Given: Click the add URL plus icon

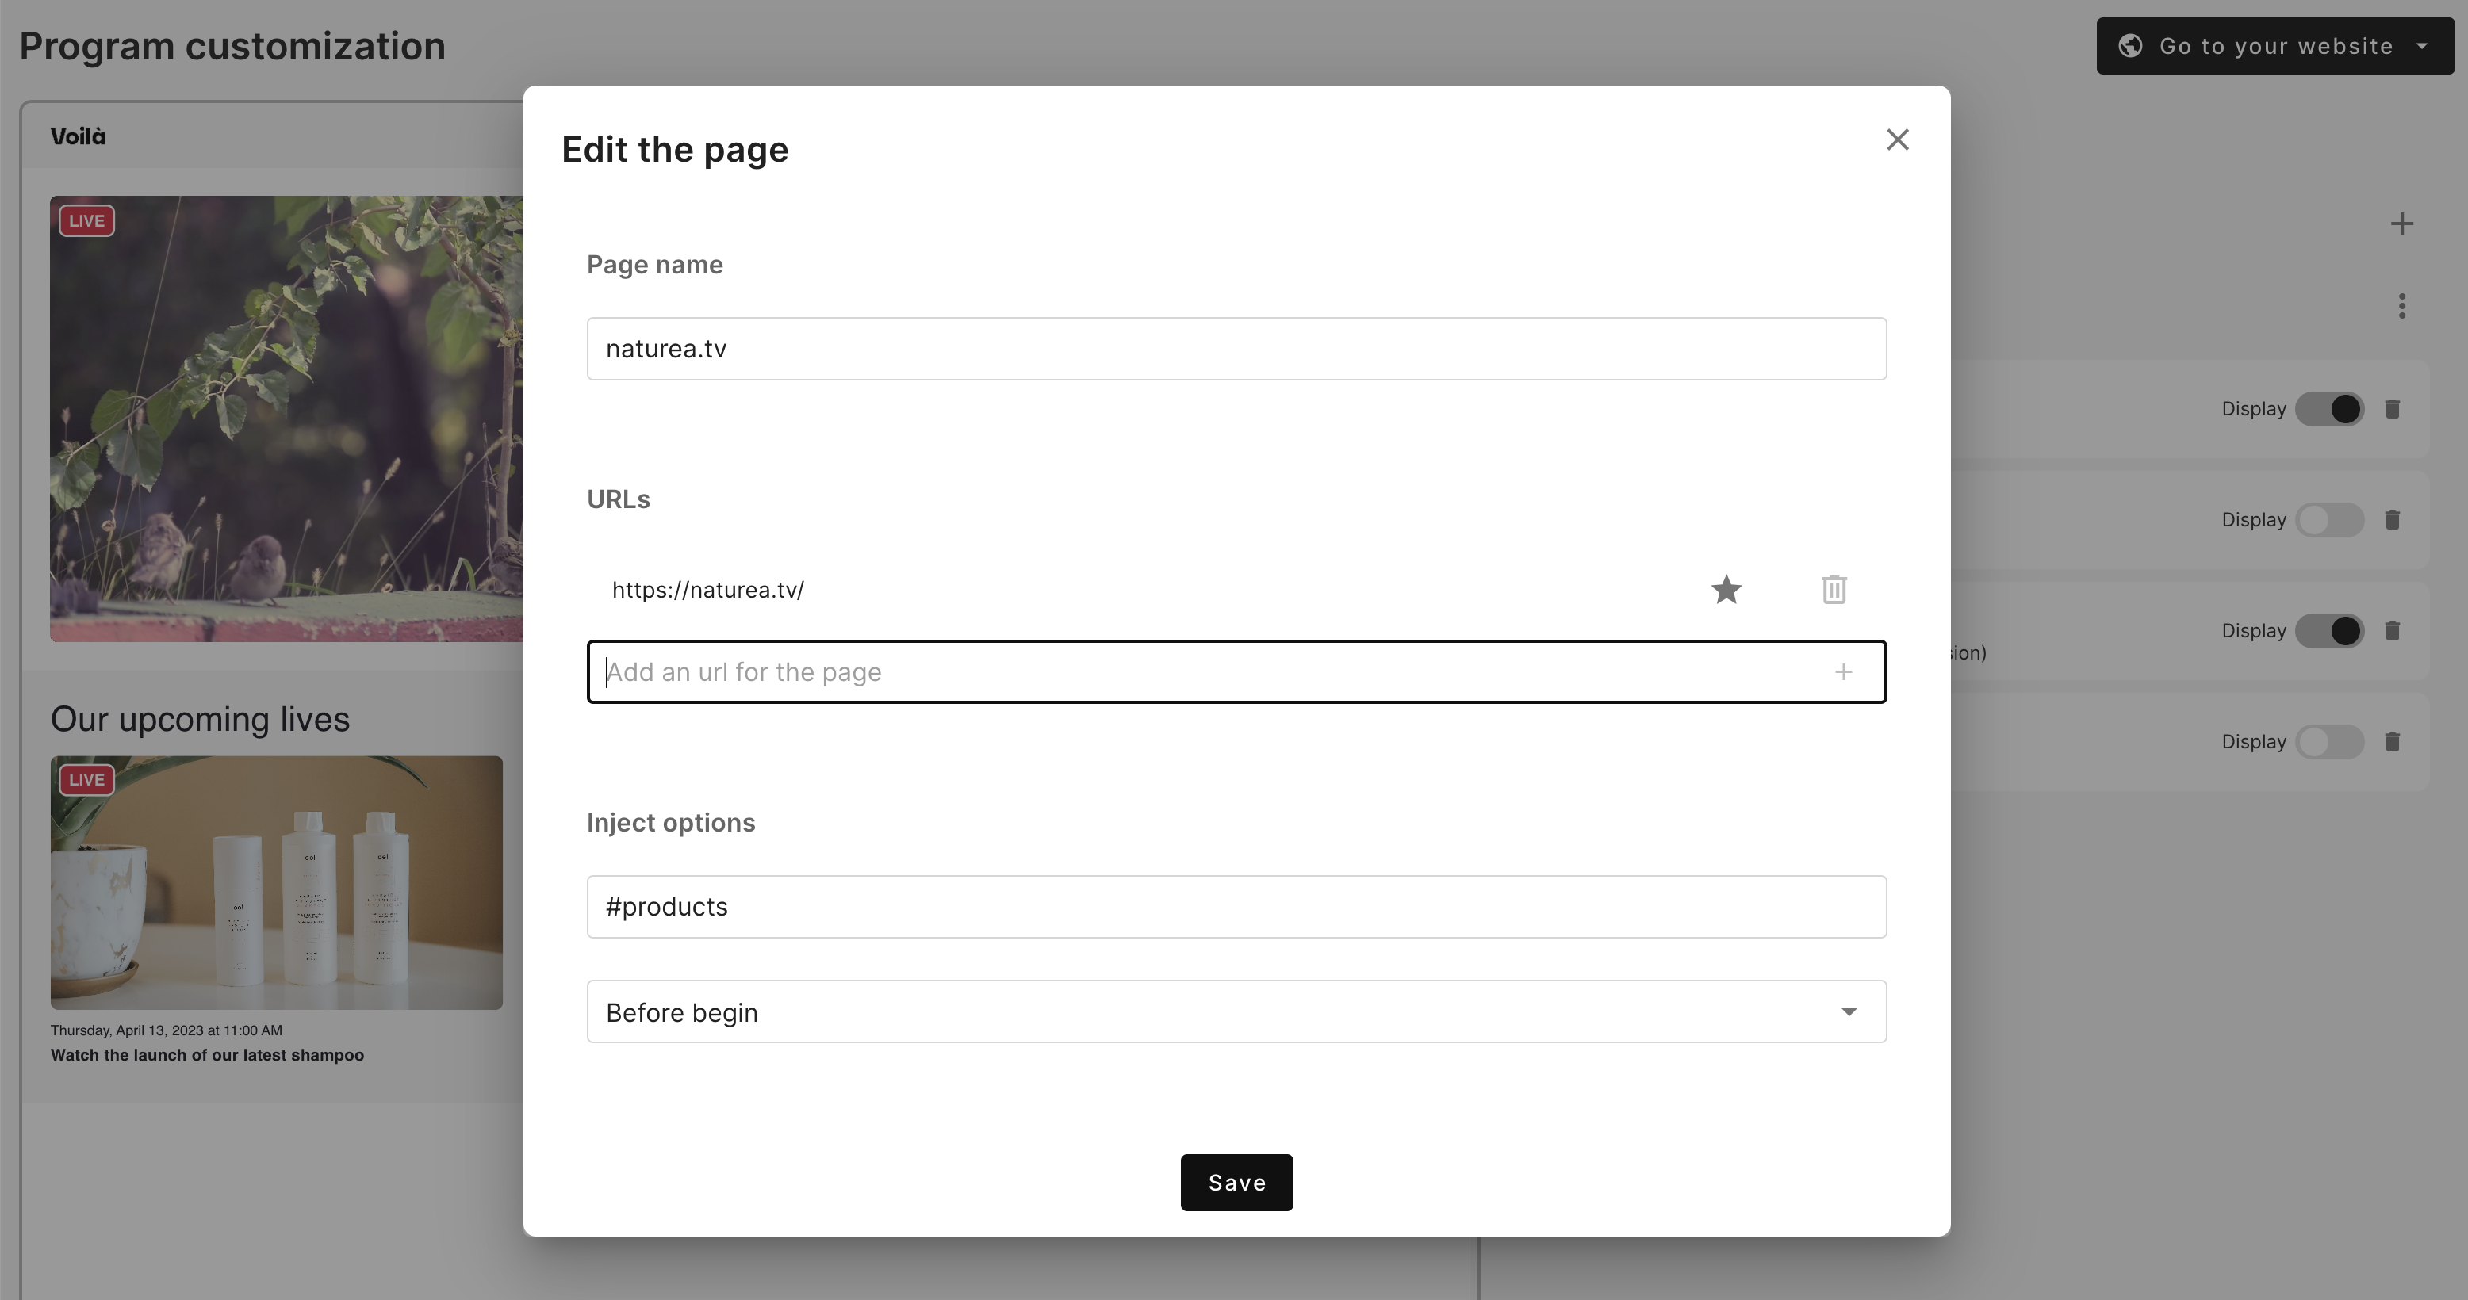Looking at the screenshot, I should [x=1843, y=672].
